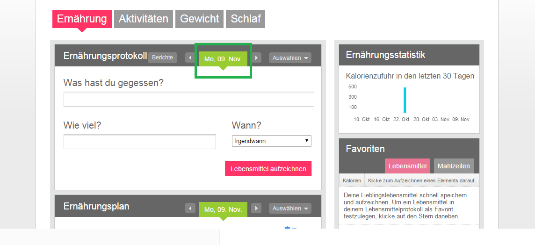
Task: Show Lebensmittel favorites tab
Action: (x=408, y=166)
